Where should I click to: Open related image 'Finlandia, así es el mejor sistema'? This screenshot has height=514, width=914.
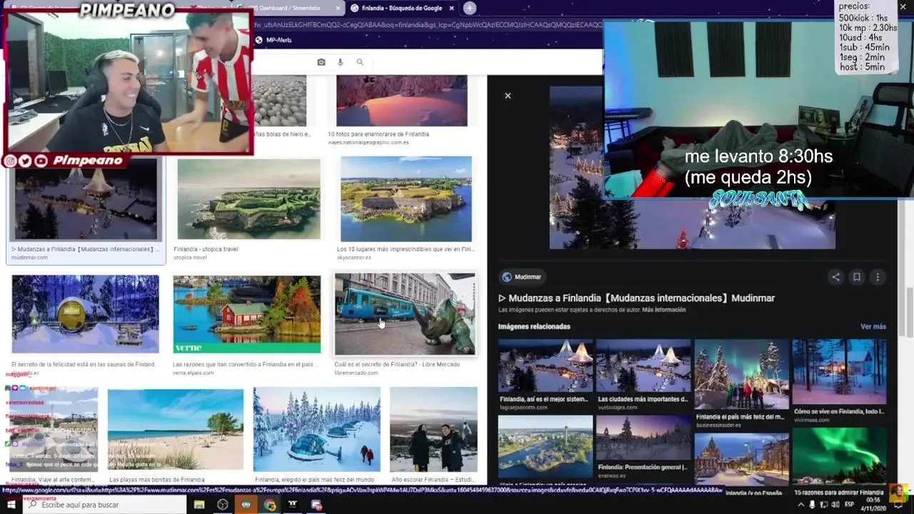[x=546, y=366]
